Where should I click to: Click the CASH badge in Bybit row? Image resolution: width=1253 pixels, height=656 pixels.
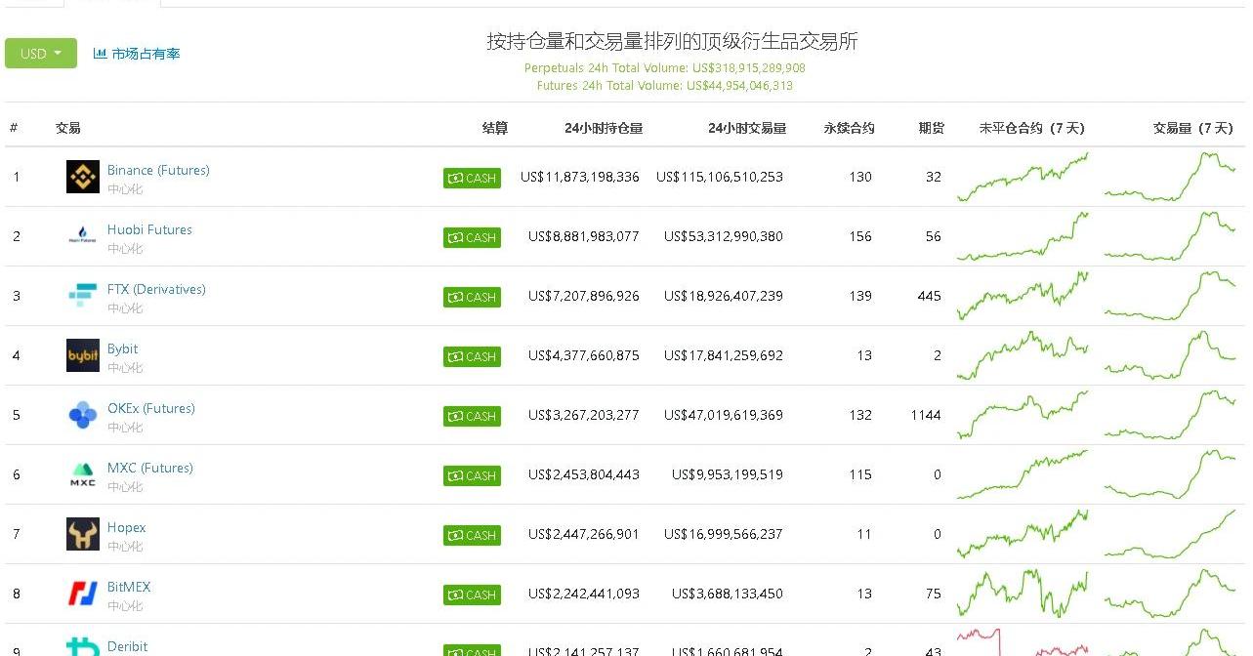[472, 356]
